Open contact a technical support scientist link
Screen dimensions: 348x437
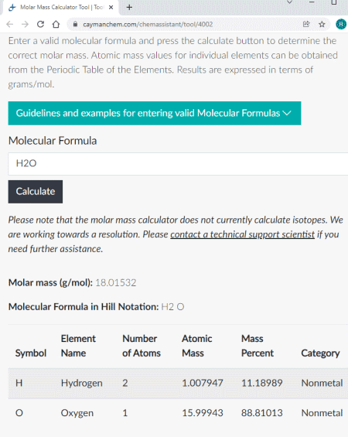242,234
